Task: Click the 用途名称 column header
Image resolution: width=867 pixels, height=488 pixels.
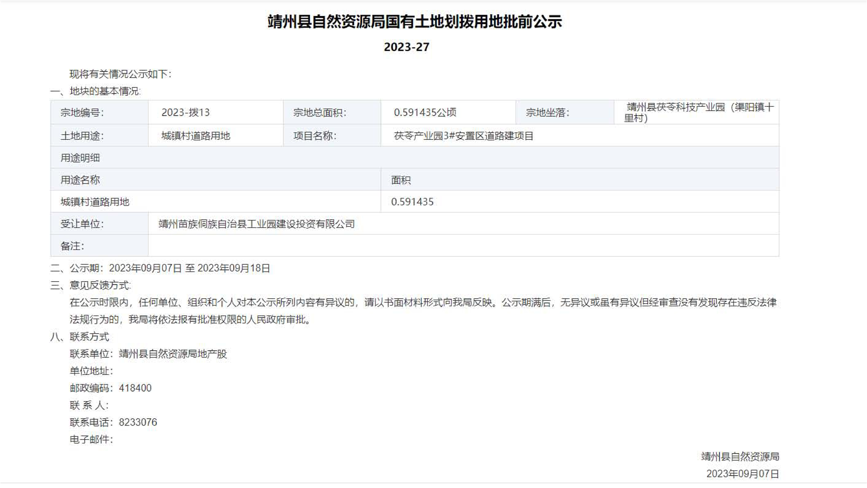Action: [216, 180]
